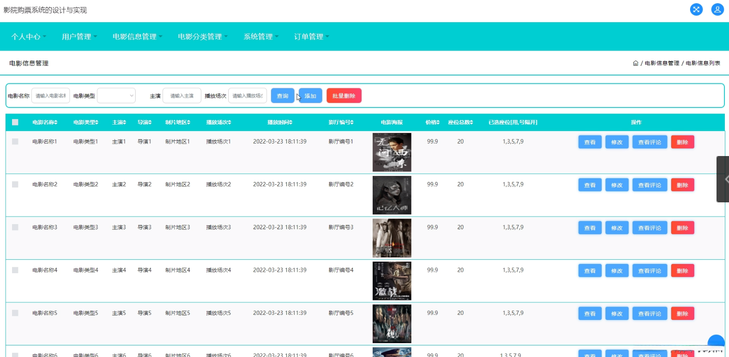Sort table by 导演 column
The height and width of the screenshot is (357, 729).
pyautogui.click(x=144, y=122)
